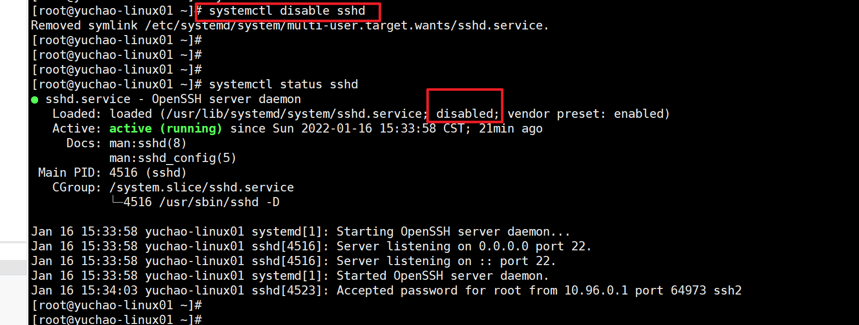Click the CGroup /system.slice/sshd.service path
The image size is (859, 325).
click(x=202, y=187)
